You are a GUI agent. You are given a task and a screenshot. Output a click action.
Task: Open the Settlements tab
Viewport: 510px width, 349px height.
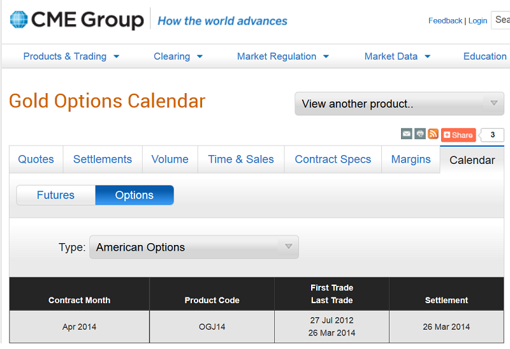[x=102, y=160]
